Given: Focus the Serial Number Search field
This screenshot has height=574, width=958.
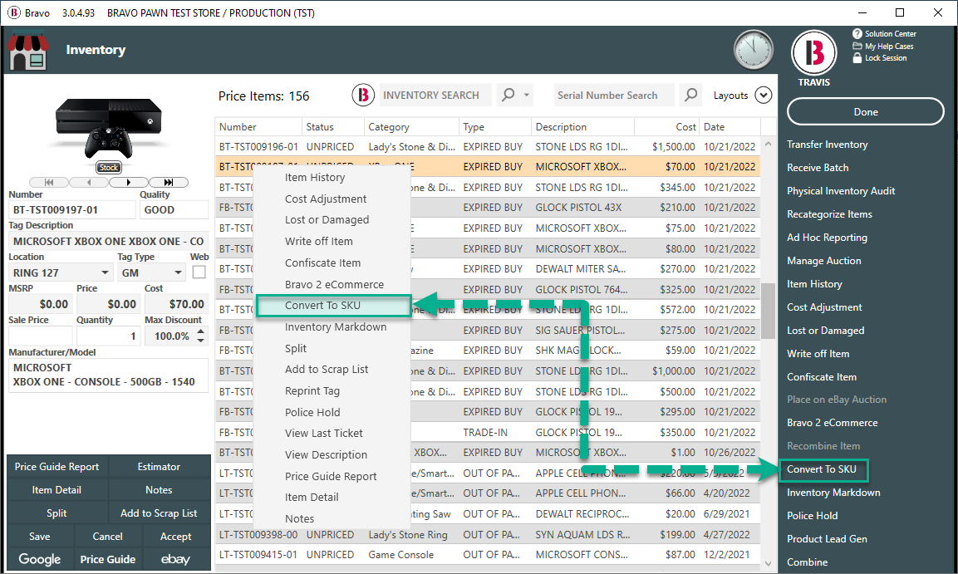Looking at the screenshot, I should 614,96.
